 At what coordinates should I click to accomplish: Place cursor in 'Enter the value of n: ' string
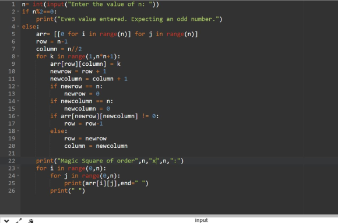point(110,4)
